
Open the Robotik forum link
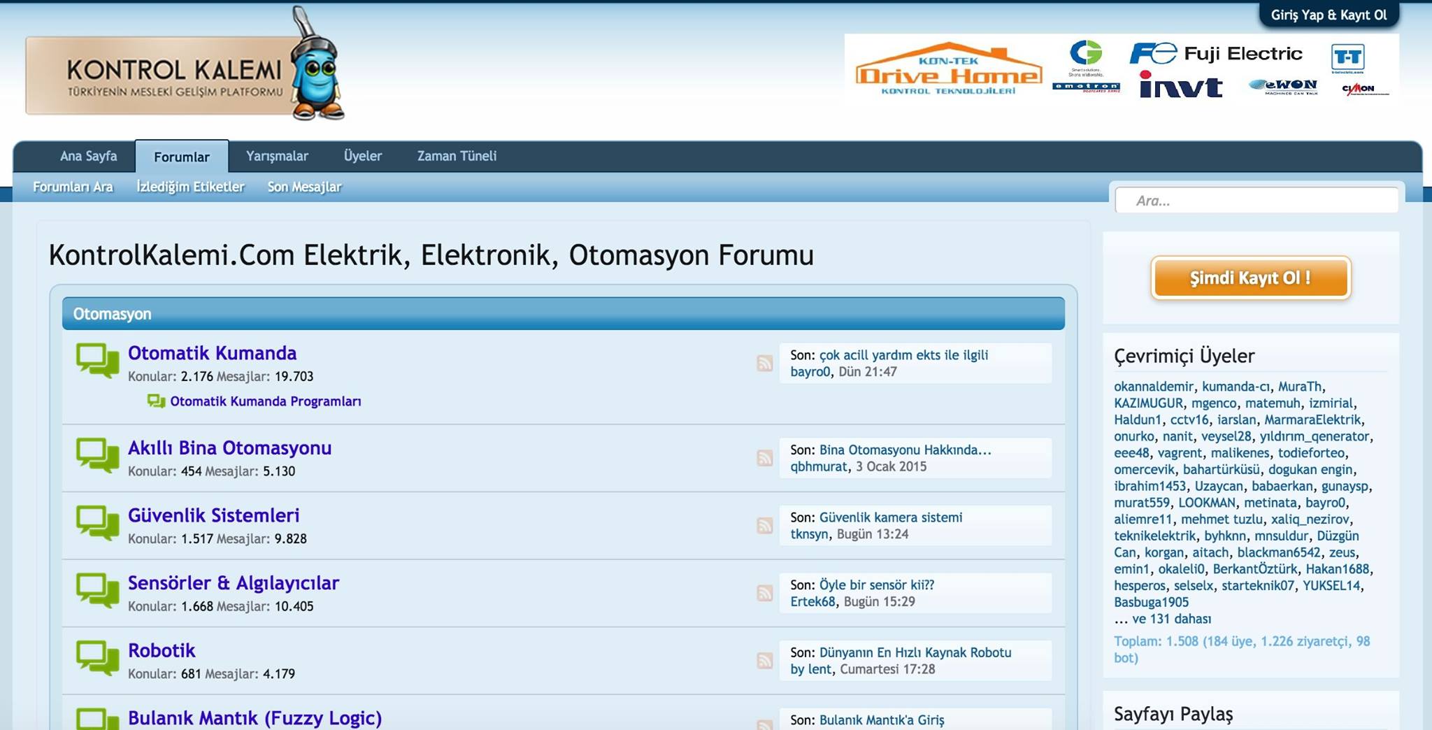tap(162, 650)
